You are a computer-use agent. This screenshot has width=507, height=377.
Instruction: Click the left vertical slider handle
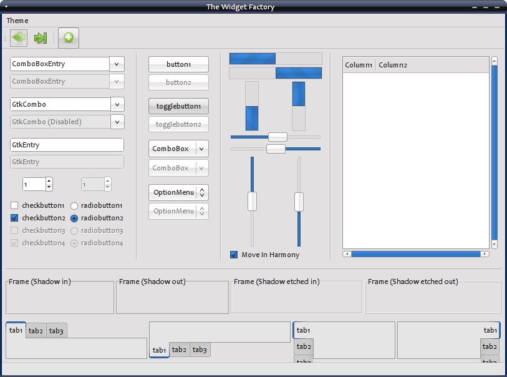[252, 201]
